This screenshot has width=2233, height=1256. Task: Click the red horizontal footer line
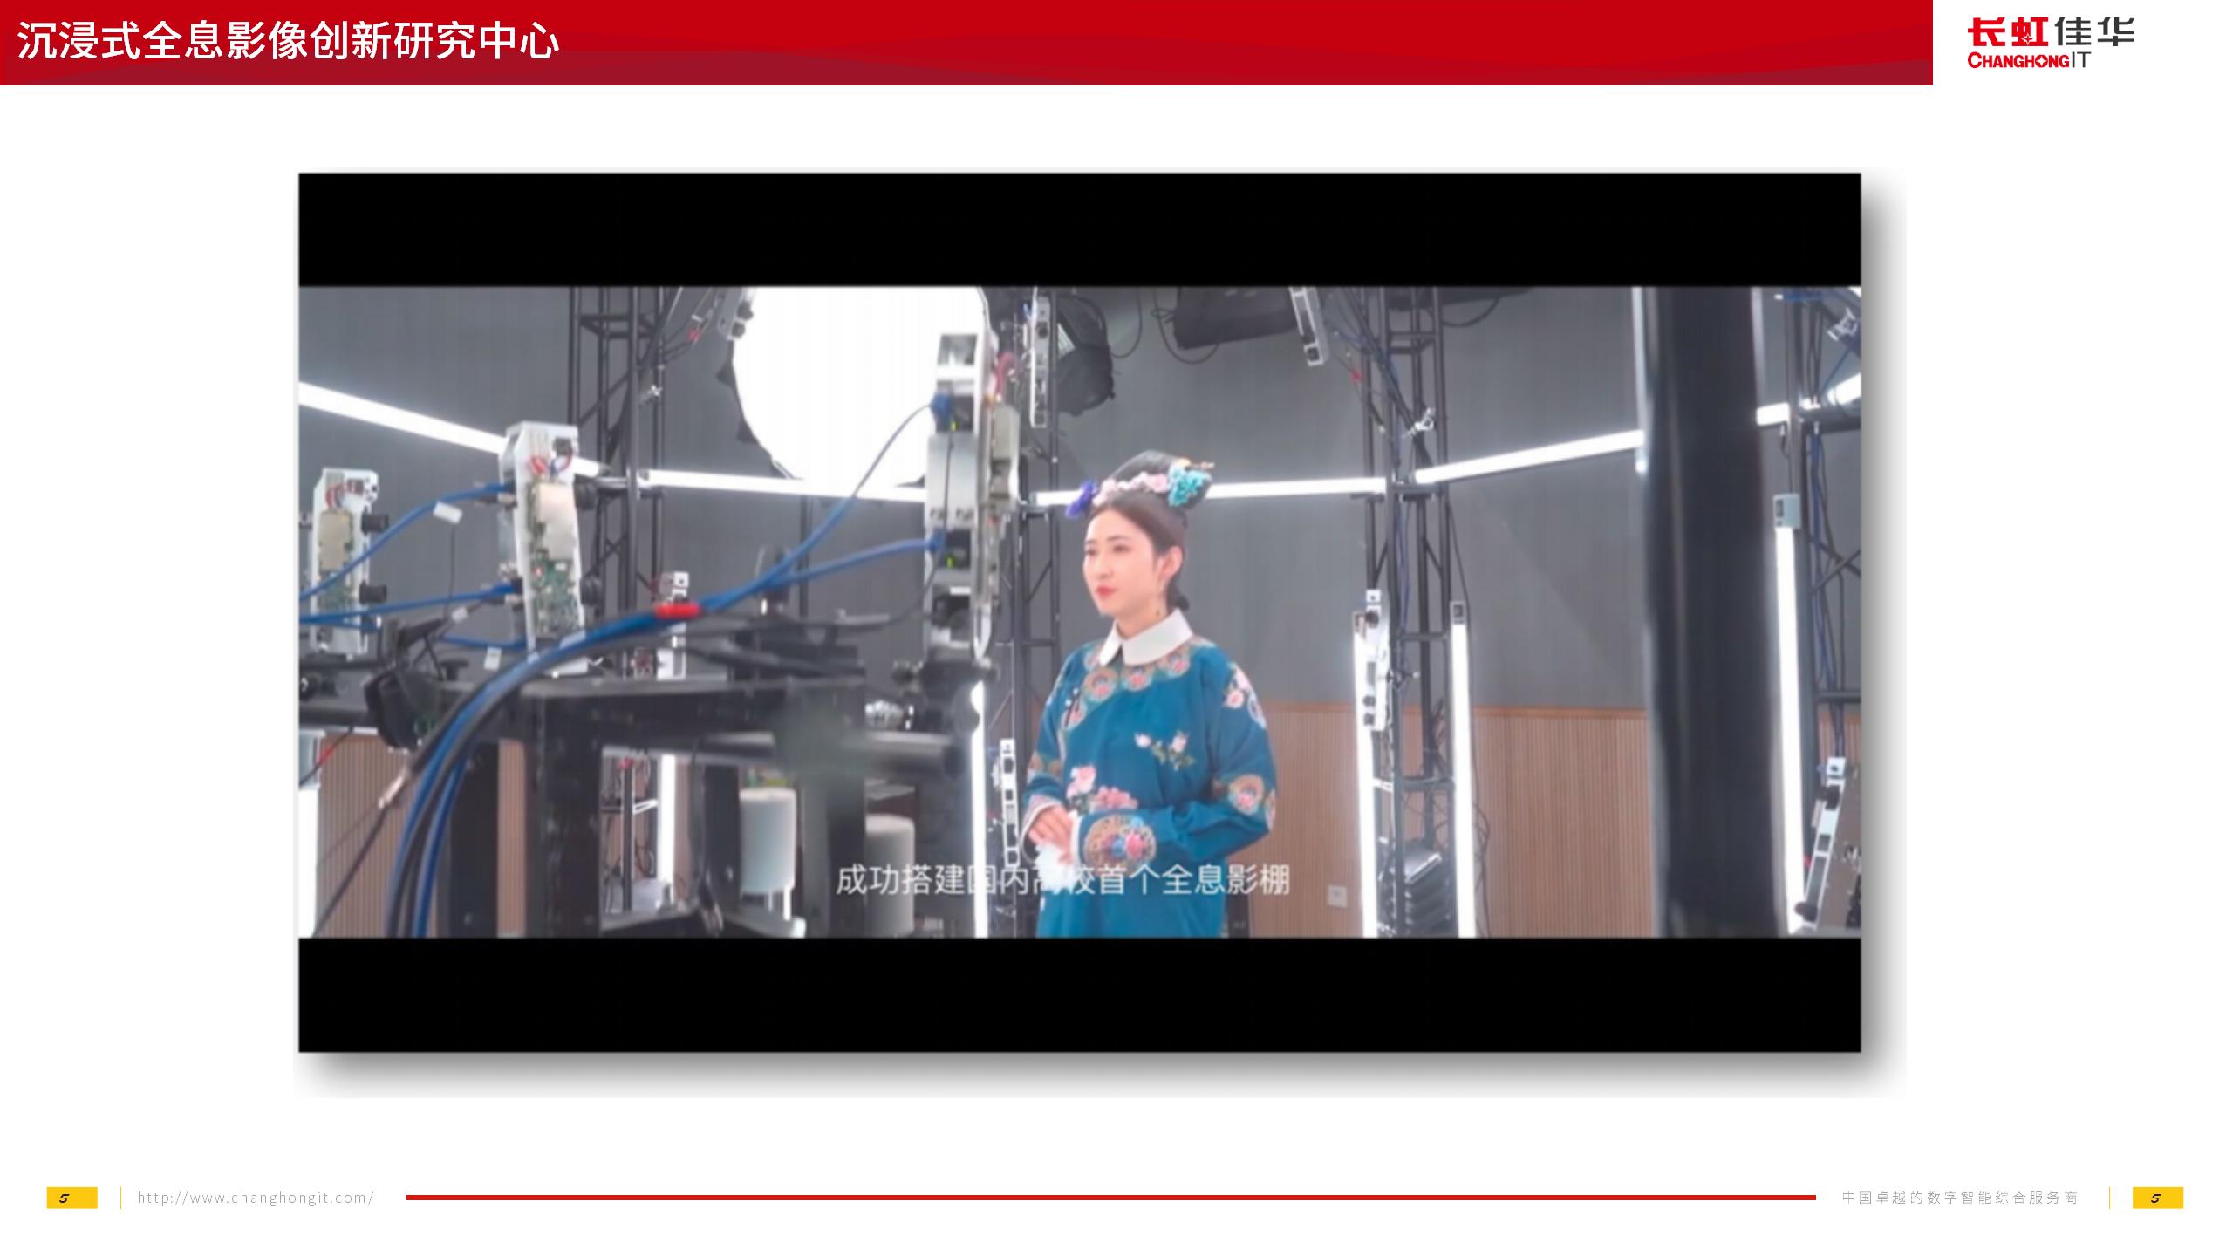[x=1110, y=1198]
